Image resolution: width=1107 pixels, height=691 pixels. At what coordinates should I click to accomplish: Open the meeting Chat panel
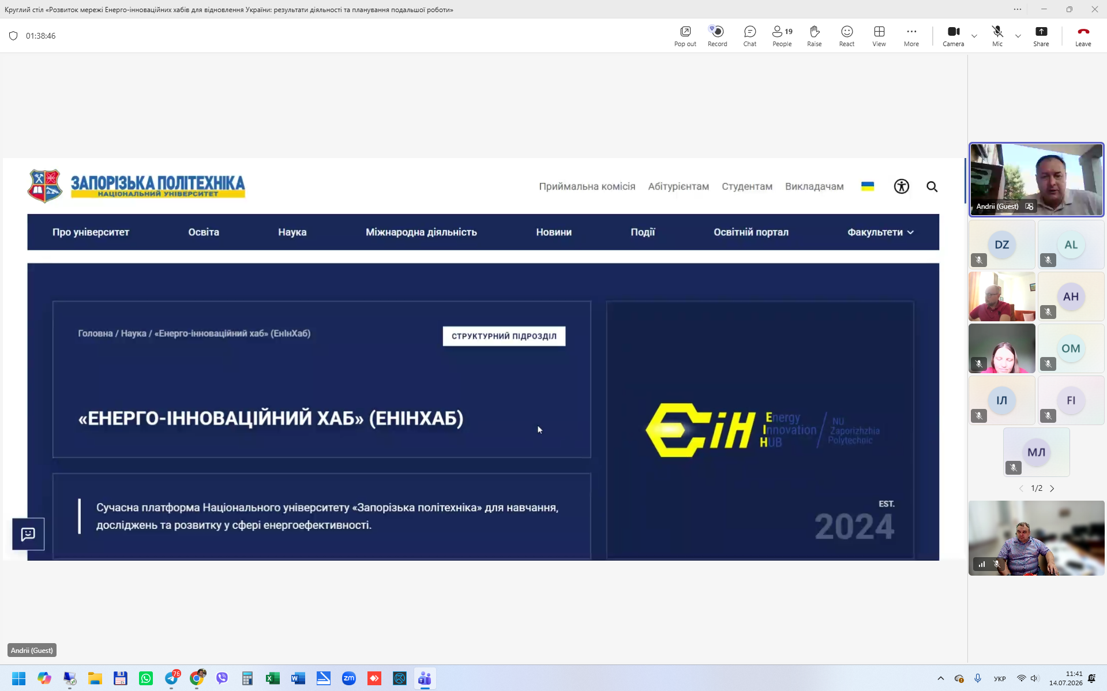749,36
